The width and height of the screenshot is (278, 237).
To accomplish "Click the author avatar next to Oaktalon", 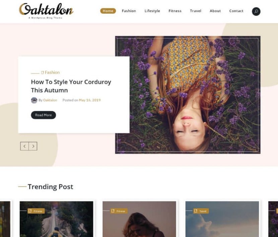I will click(x=34, y=100).
